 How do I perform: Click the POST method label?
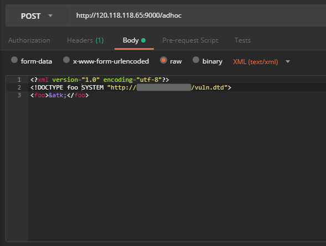[x=31, y=16]
